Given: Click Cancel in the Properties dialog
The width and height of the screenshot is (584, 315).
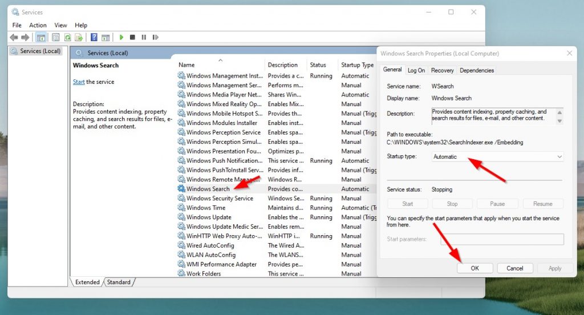Looking at the screenshot, I should point(515,268).
